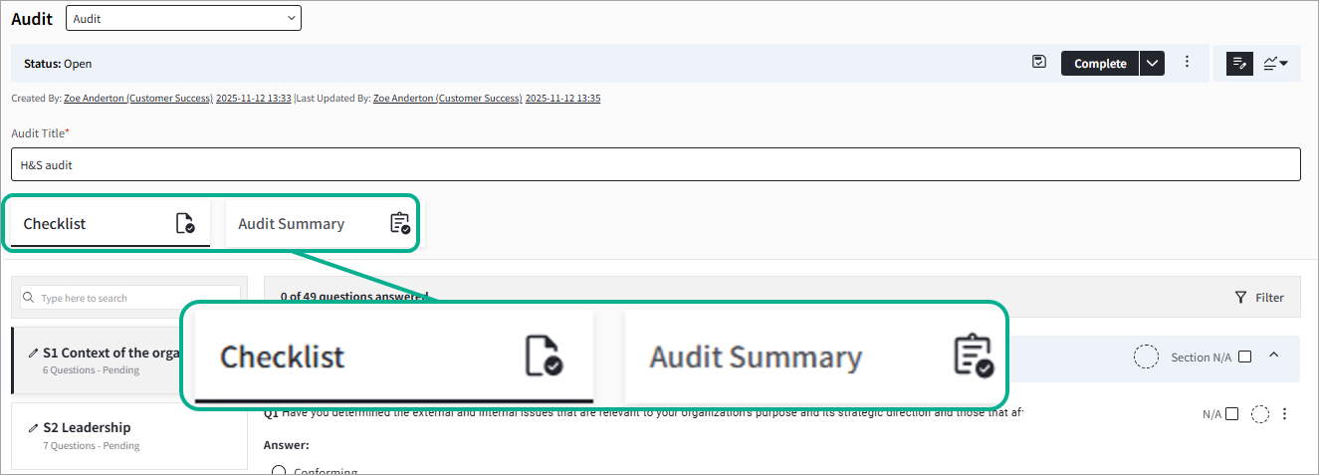Tick the Section N/A checkbox
The width and height of the screenshot is (1319, 475).
click(1244, 356)
